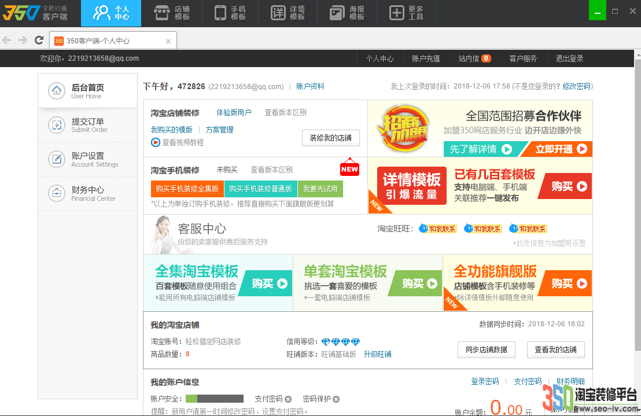This screenshot has width=641, height=416.
Task: Play the 查看视频教程 video icon
Action: (156, 142)
